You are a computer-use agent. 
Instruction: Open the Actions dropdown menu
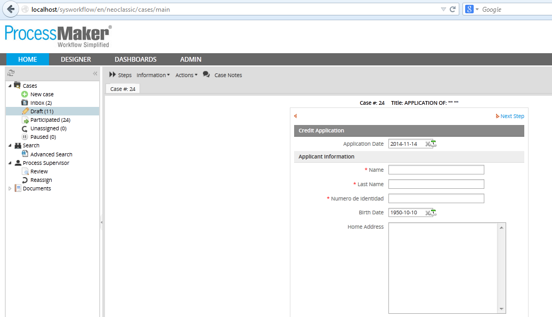coord(186,75)
